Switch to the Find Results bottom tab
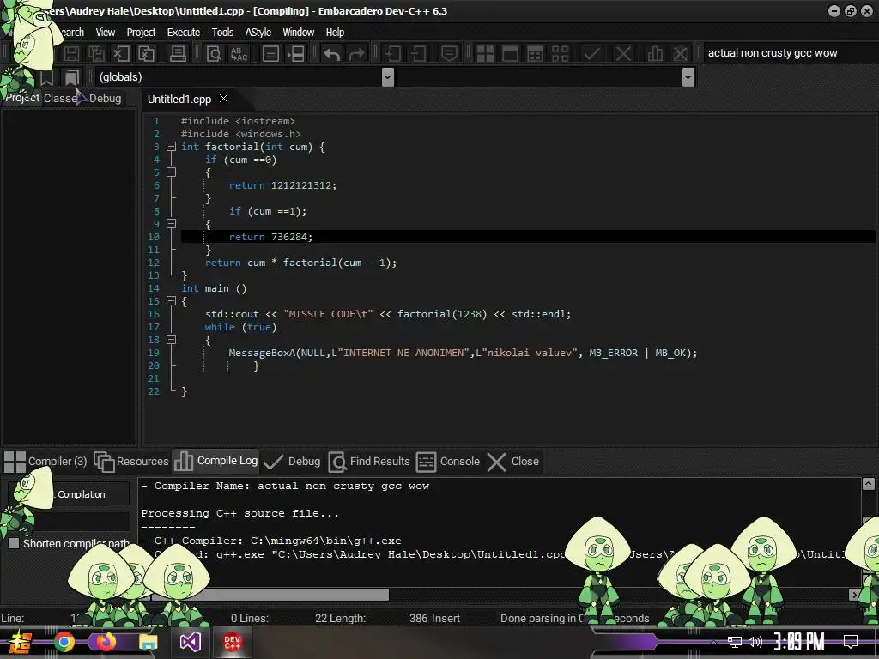The height and width of the screenshot is (659, 879). click(x=369, y=461)
